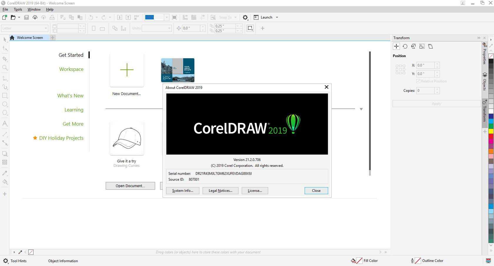Click the Scale and mirror icon in Transform
Screen dimensions: 494x266
(x=413, y=46)
